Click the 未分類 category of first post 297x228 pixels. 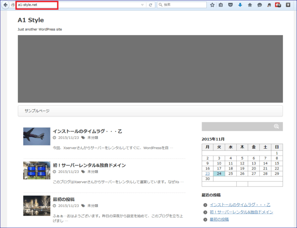92,138
